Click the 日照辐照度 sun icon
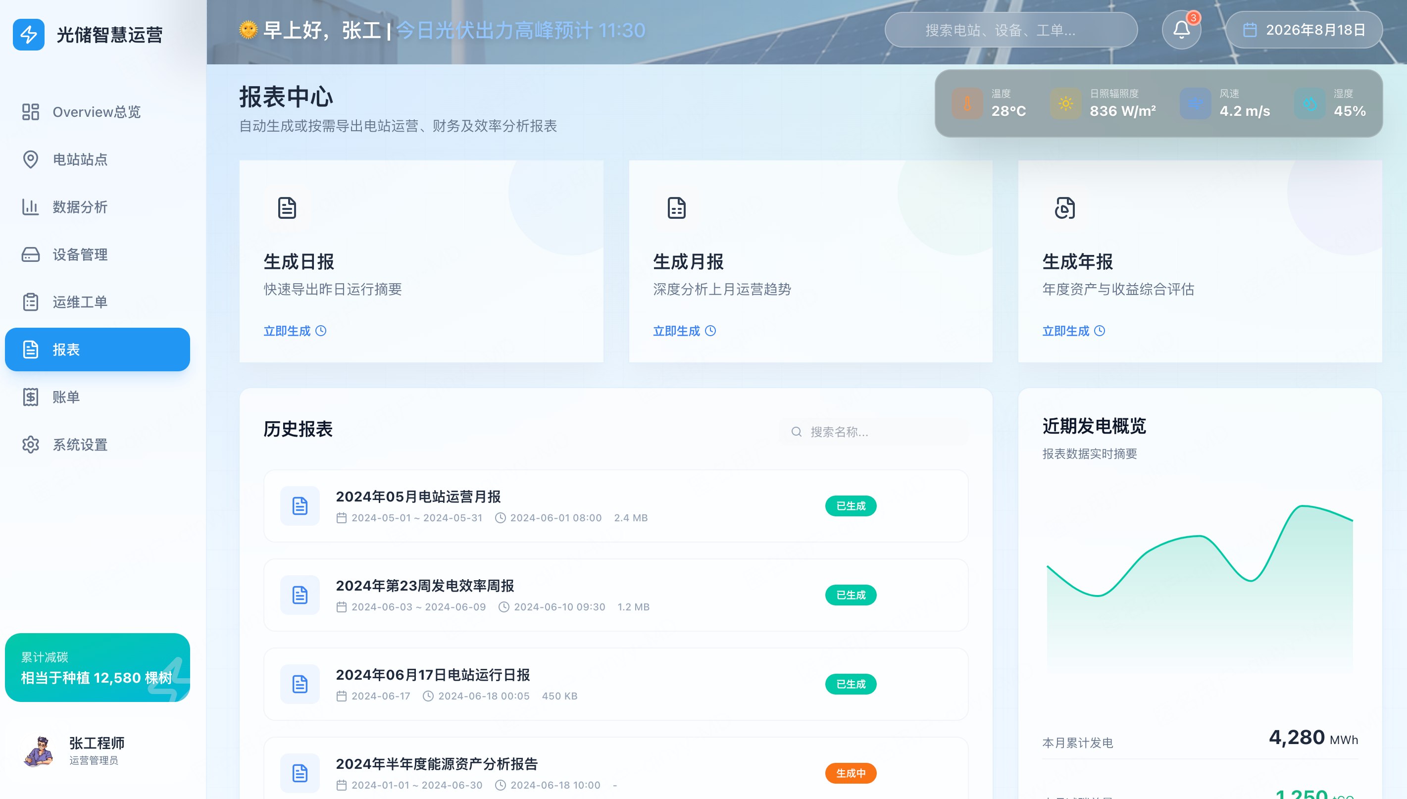The image size is (1407, 799). coord(1066,103)
